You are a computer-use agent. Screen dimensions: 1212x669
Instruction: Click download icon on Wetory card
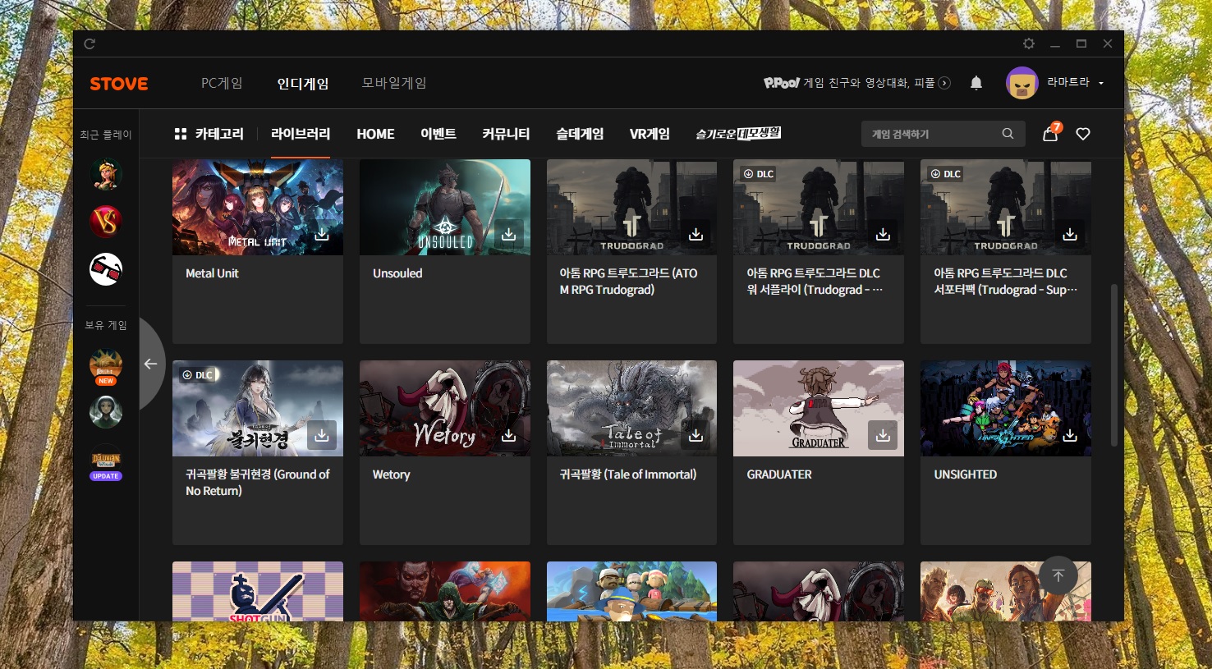pos(509,436)
